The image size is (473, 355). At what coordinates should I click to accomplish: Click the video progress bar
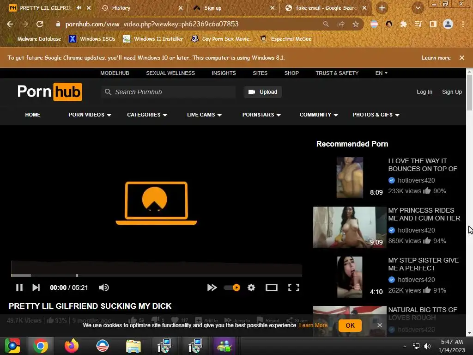click(x=157, y=275)
